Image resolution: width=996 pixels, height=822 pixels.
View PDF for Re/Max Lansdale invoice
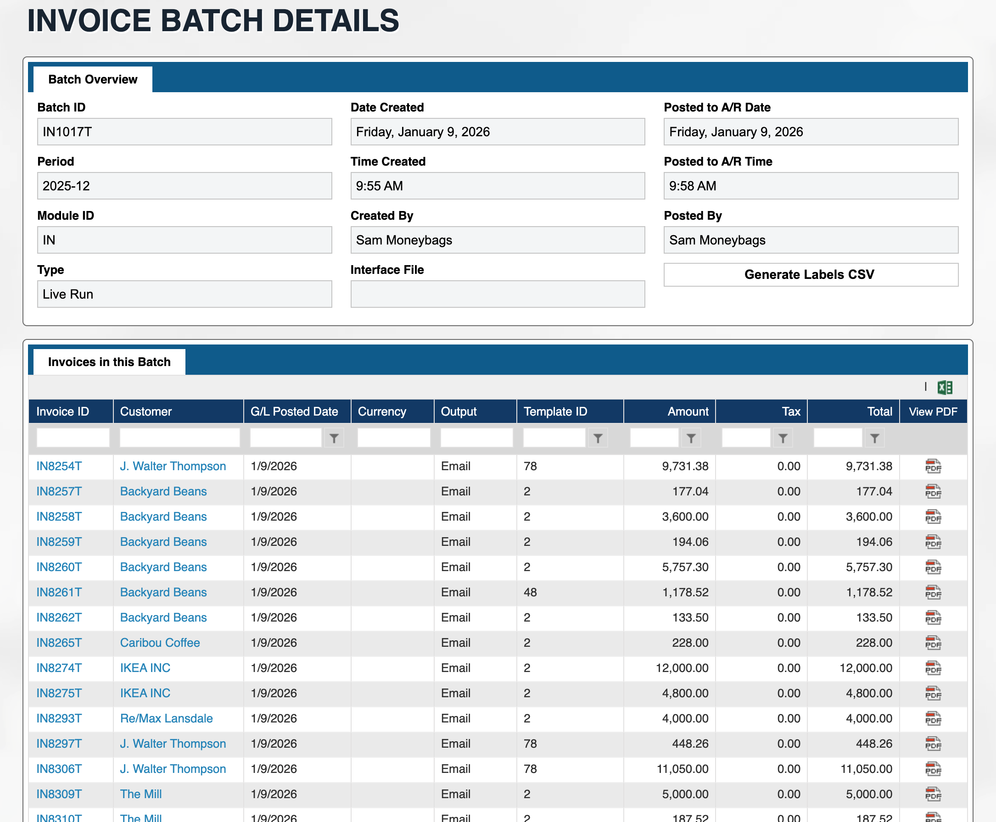click(933, 719)
